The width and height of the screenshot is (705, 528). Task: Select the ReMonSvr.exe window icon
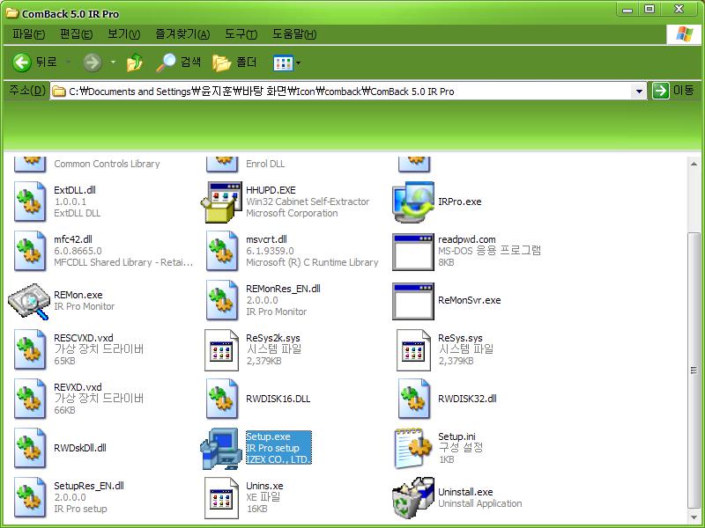click(413, 301)
